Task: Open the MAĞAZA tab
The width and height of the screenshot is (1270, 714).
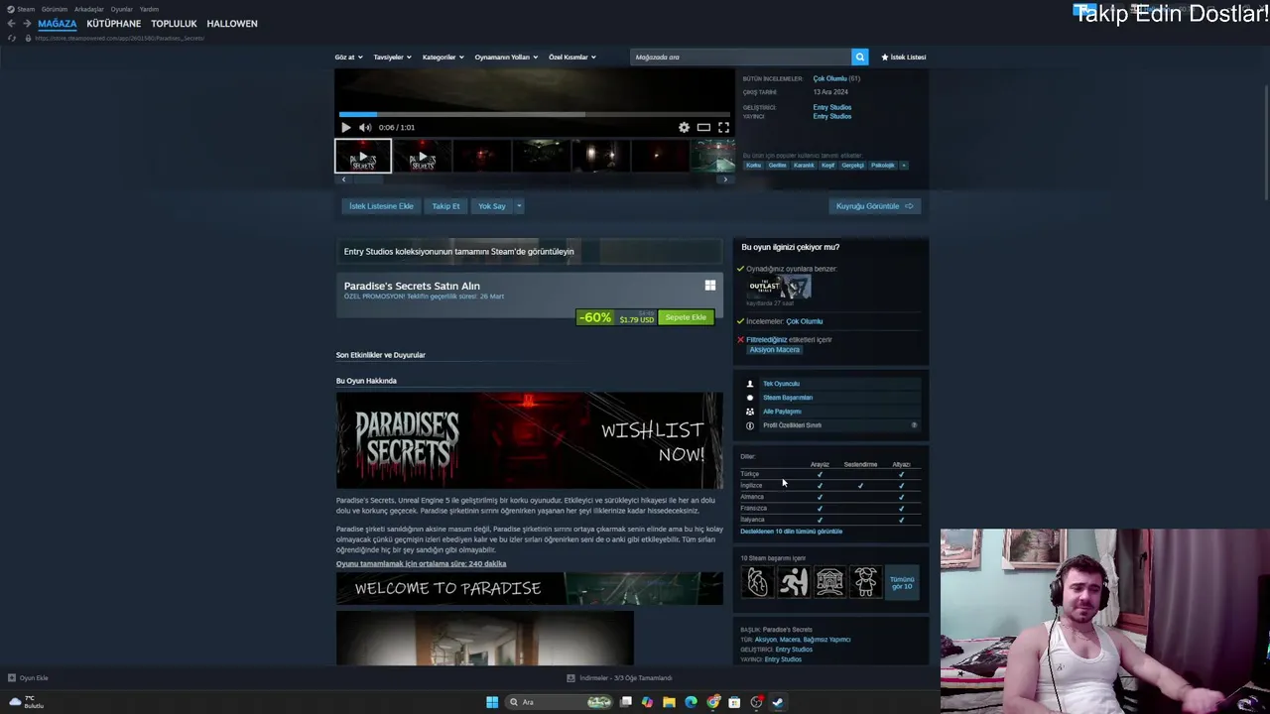Action: 58,23
